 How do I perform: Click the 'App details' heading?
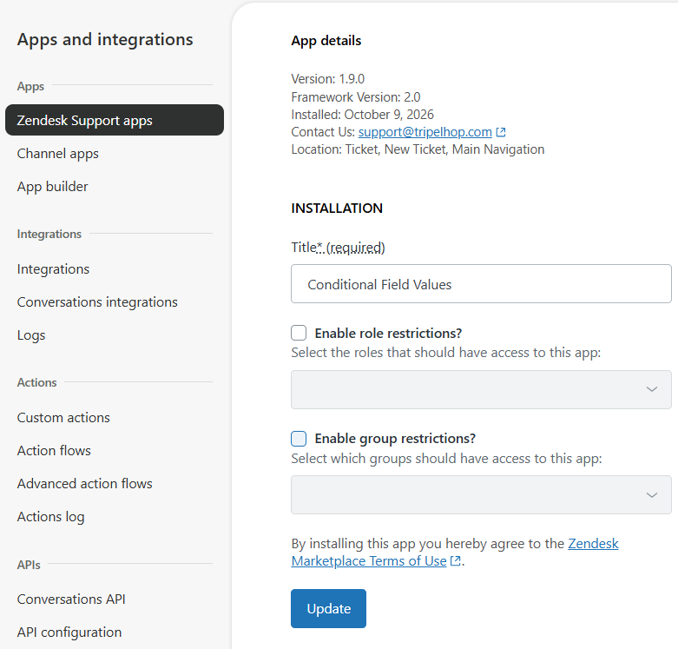pyautogui.click(x=326, y=41)
